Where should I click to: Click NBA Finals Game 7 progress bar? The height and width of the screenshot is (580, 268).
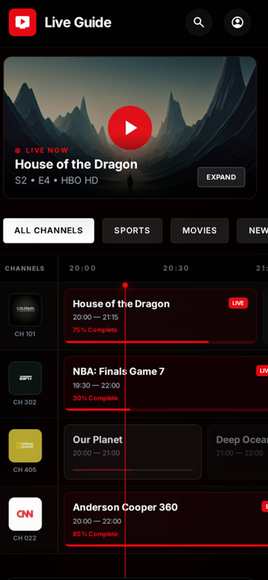pyautogui.click(x=167, y=410)
